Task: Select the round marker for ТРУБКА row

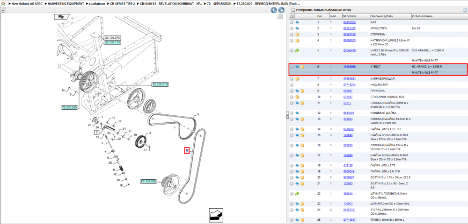Action: point(292,220)
